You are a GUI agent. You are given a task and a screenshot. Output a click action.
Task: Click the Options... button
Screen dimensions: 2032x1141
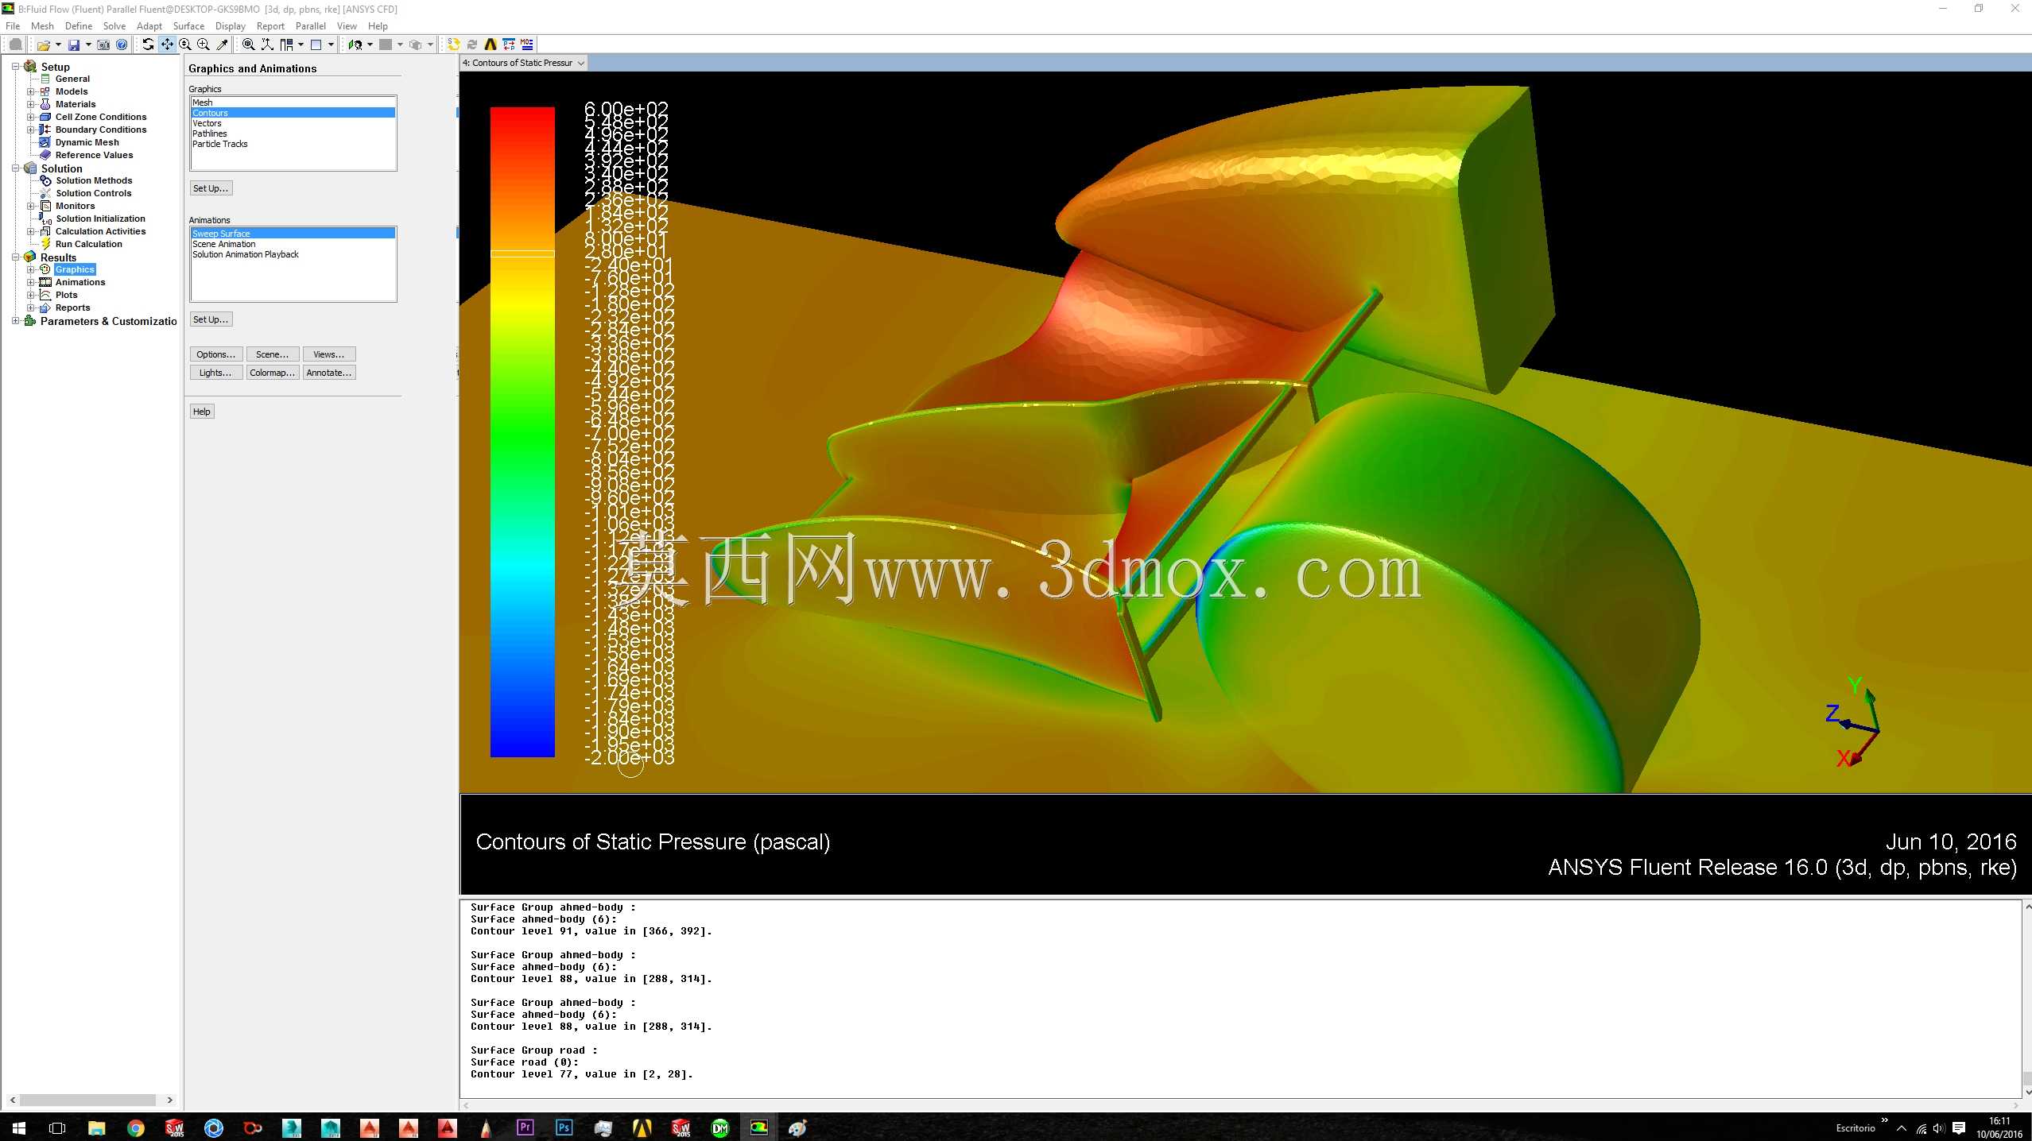tap(216, 354)
